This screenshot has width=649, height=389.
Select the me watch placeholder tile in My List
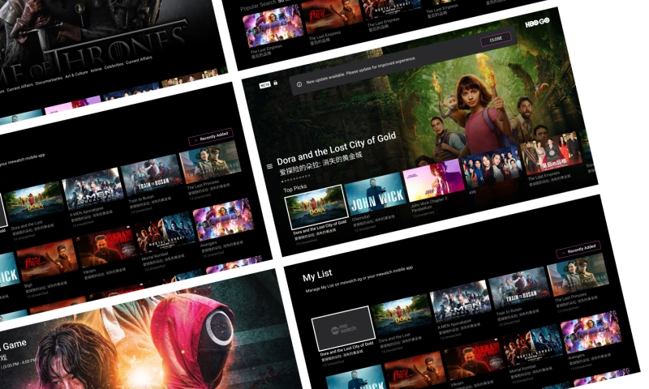(342, 323)
